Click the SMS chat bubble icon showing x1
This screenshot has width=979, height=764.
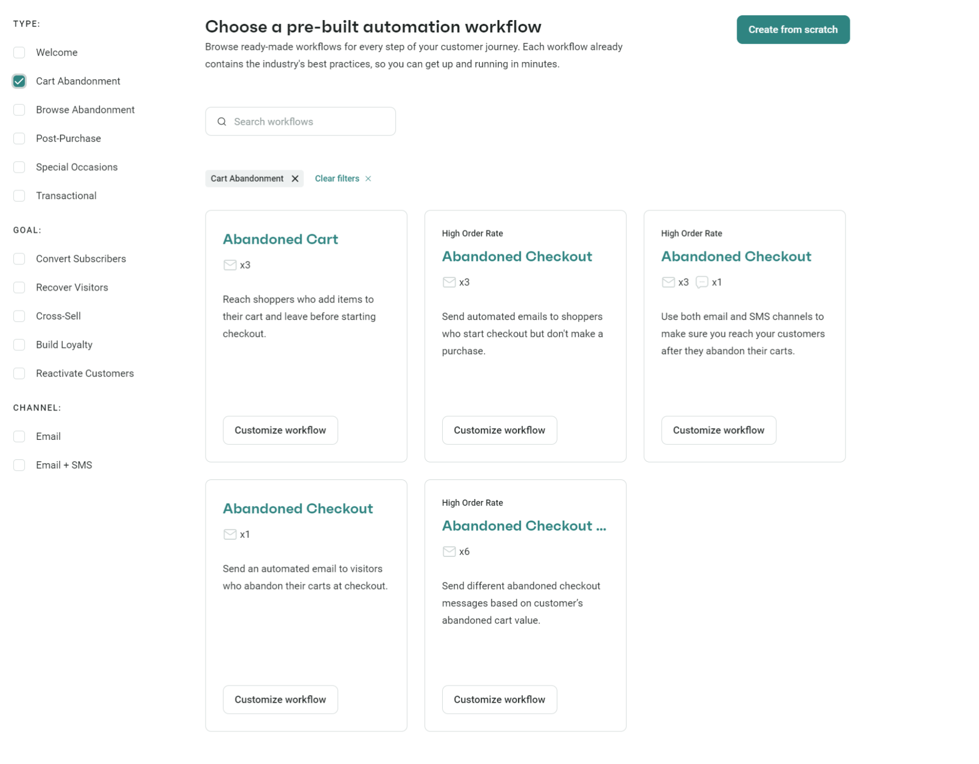pos(702,282)
